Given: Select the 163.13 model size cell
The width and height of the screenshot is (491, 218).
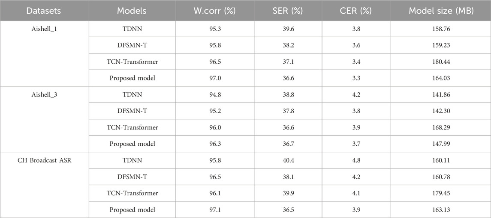Looking at the screenshot, I should click(x=441, y=209).
